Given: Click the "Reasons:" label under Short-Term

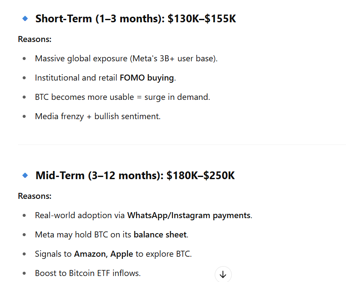Looking at the screenshot, I should [x=35, y=39].
